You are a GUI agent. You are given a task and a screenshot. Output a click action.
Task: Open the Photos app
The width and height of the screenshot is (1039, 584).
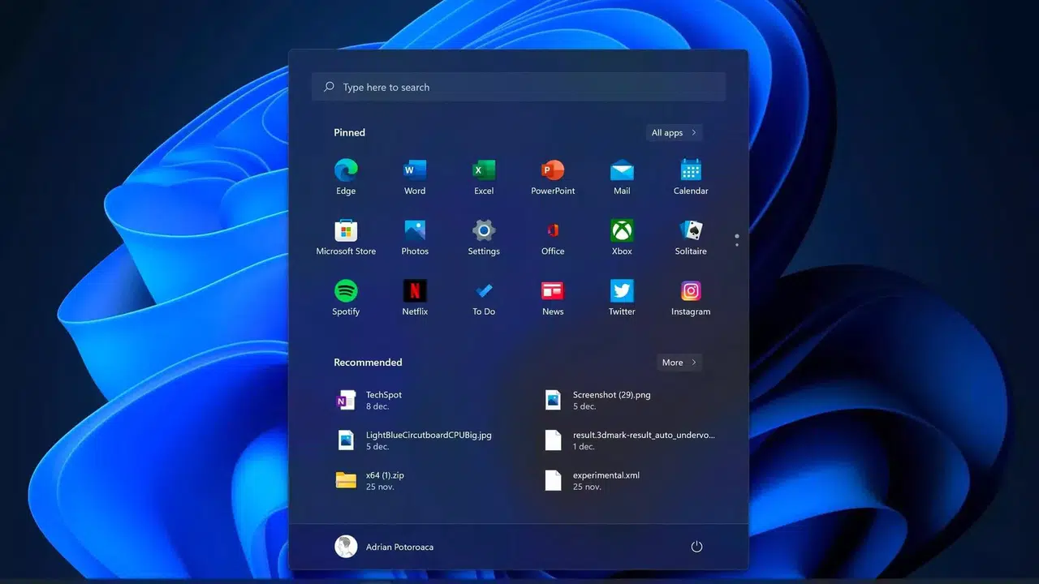click(x=415, y=230)
